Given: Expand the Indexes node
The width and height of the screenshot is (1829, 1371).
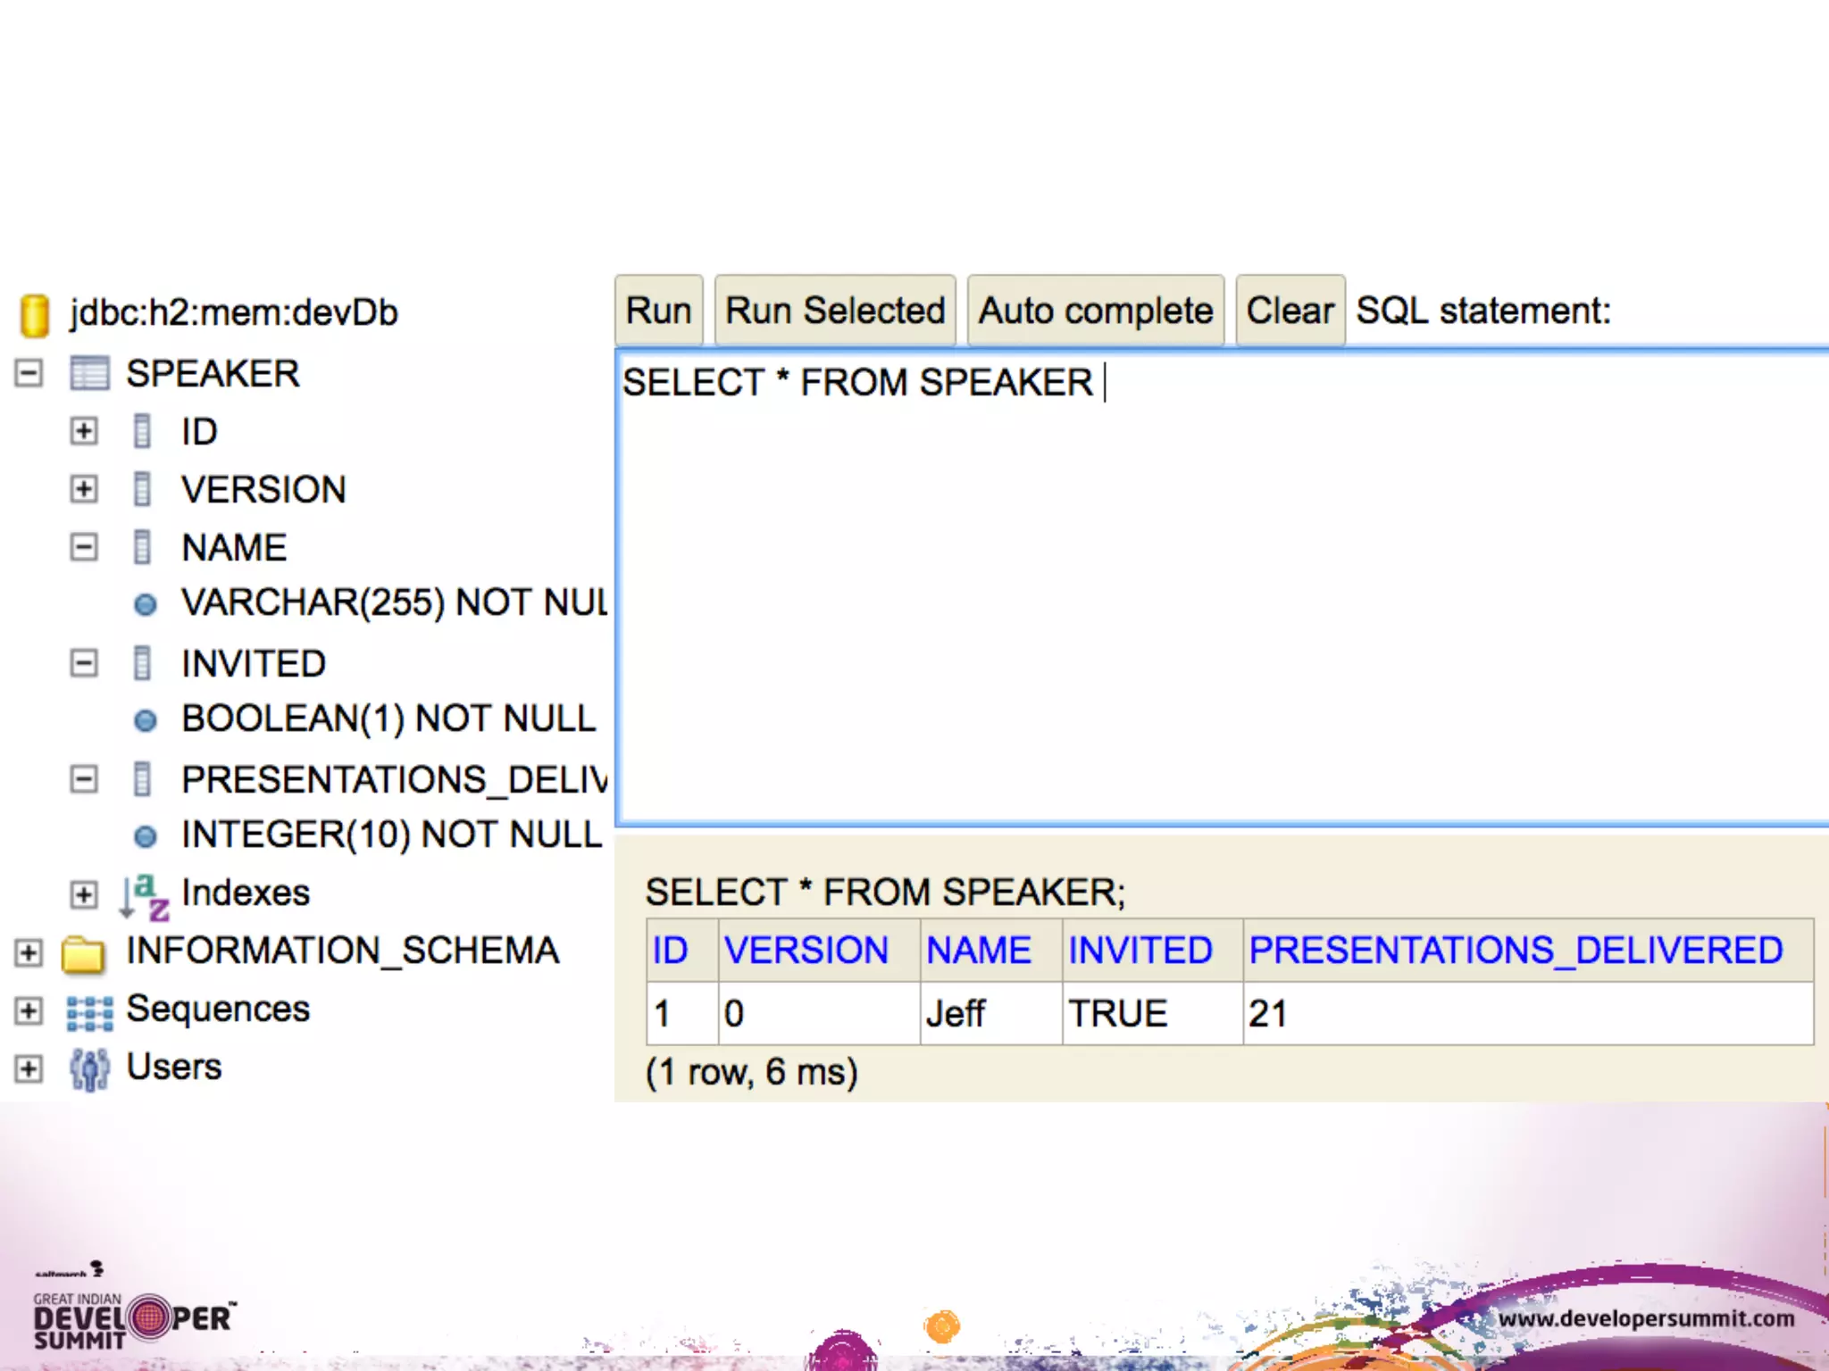Looking at the screenshot, I should pyautogui.click(x=84, y=894).
